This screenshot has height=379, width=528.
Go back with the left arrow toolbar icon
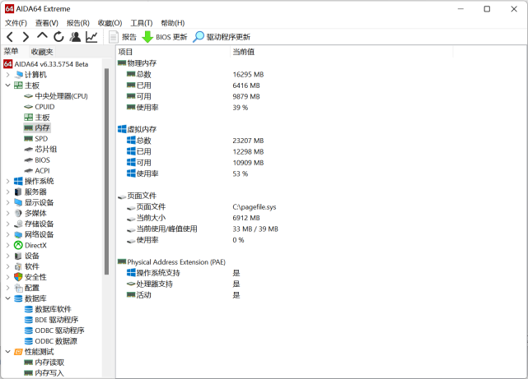10,37
